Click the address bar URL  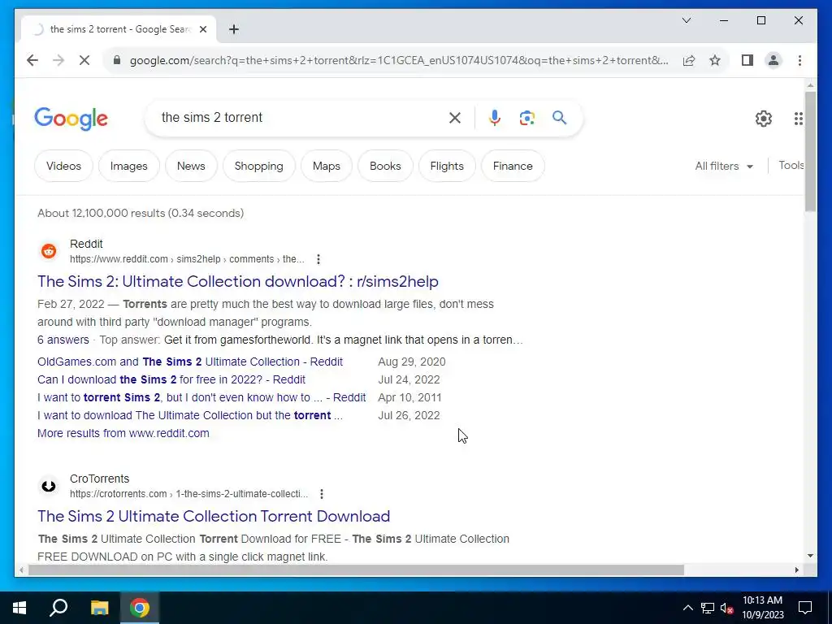point(399,60)
